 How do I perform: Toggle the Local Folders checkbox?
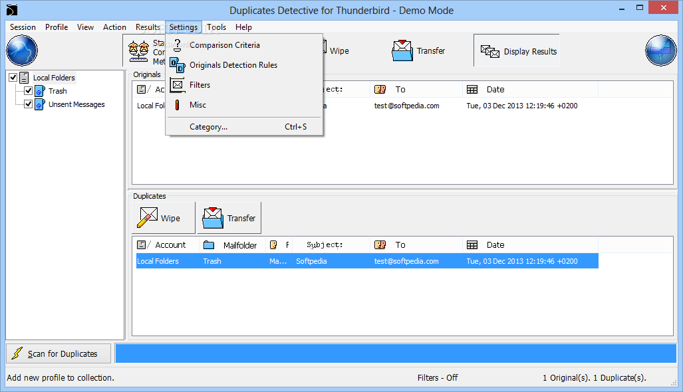13,78
